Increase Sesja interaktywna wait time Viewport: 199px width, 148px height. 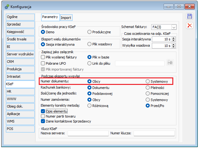pyautogui.click(x=174, y=38)
